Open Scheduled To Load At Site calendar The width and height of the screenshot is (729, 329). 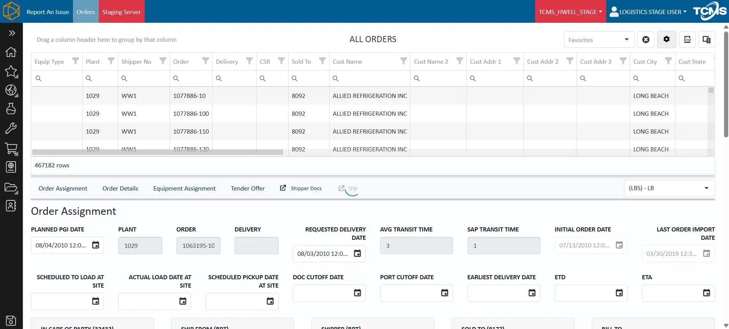96,301
